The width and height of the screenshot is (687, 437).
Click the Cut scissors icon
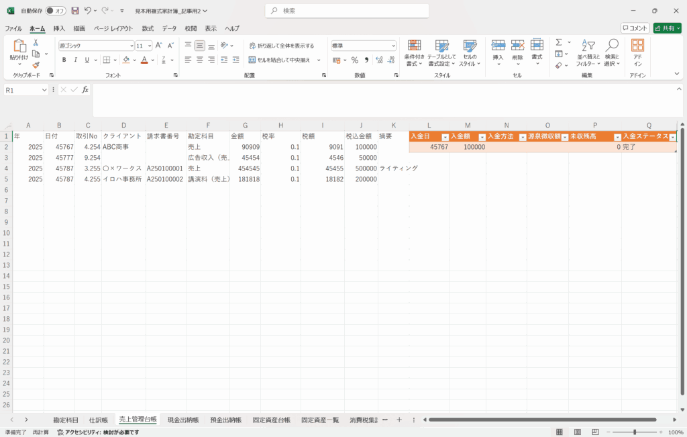pos(36,43)
